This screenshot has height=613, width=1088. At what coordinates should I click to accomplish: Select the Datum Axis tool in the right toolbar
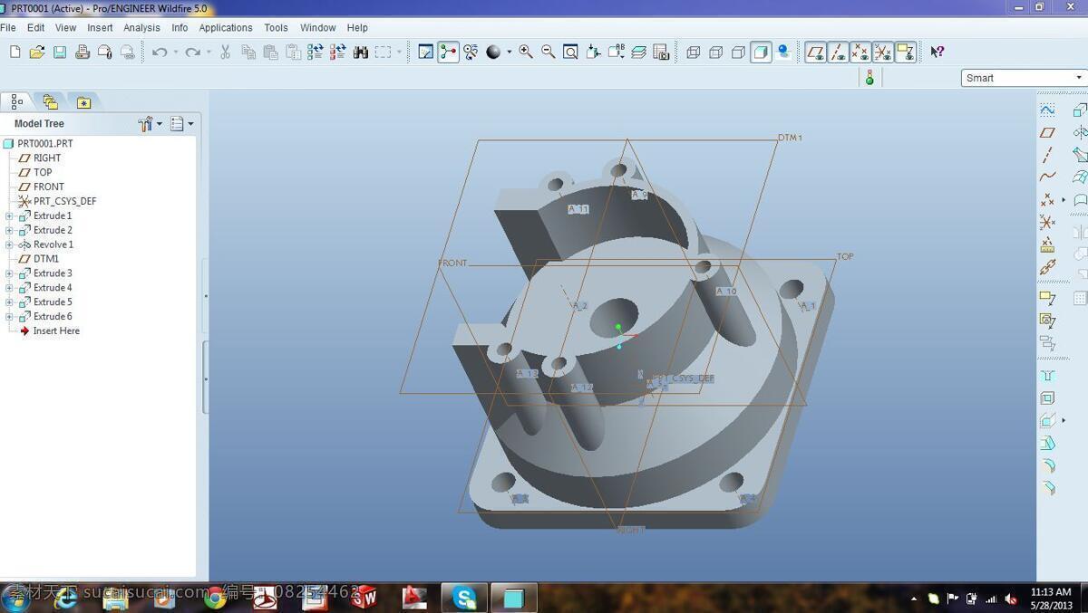coord(1047,156)
